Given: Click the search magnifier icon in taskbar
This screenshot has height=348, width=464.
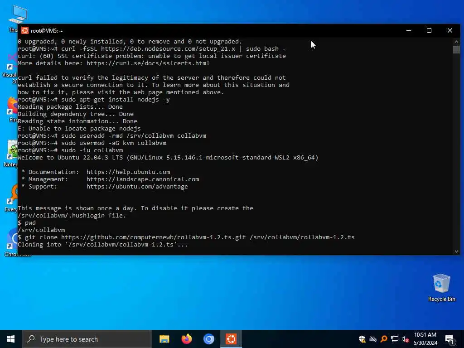Looking at the screenshot, I should click(31, 339).
